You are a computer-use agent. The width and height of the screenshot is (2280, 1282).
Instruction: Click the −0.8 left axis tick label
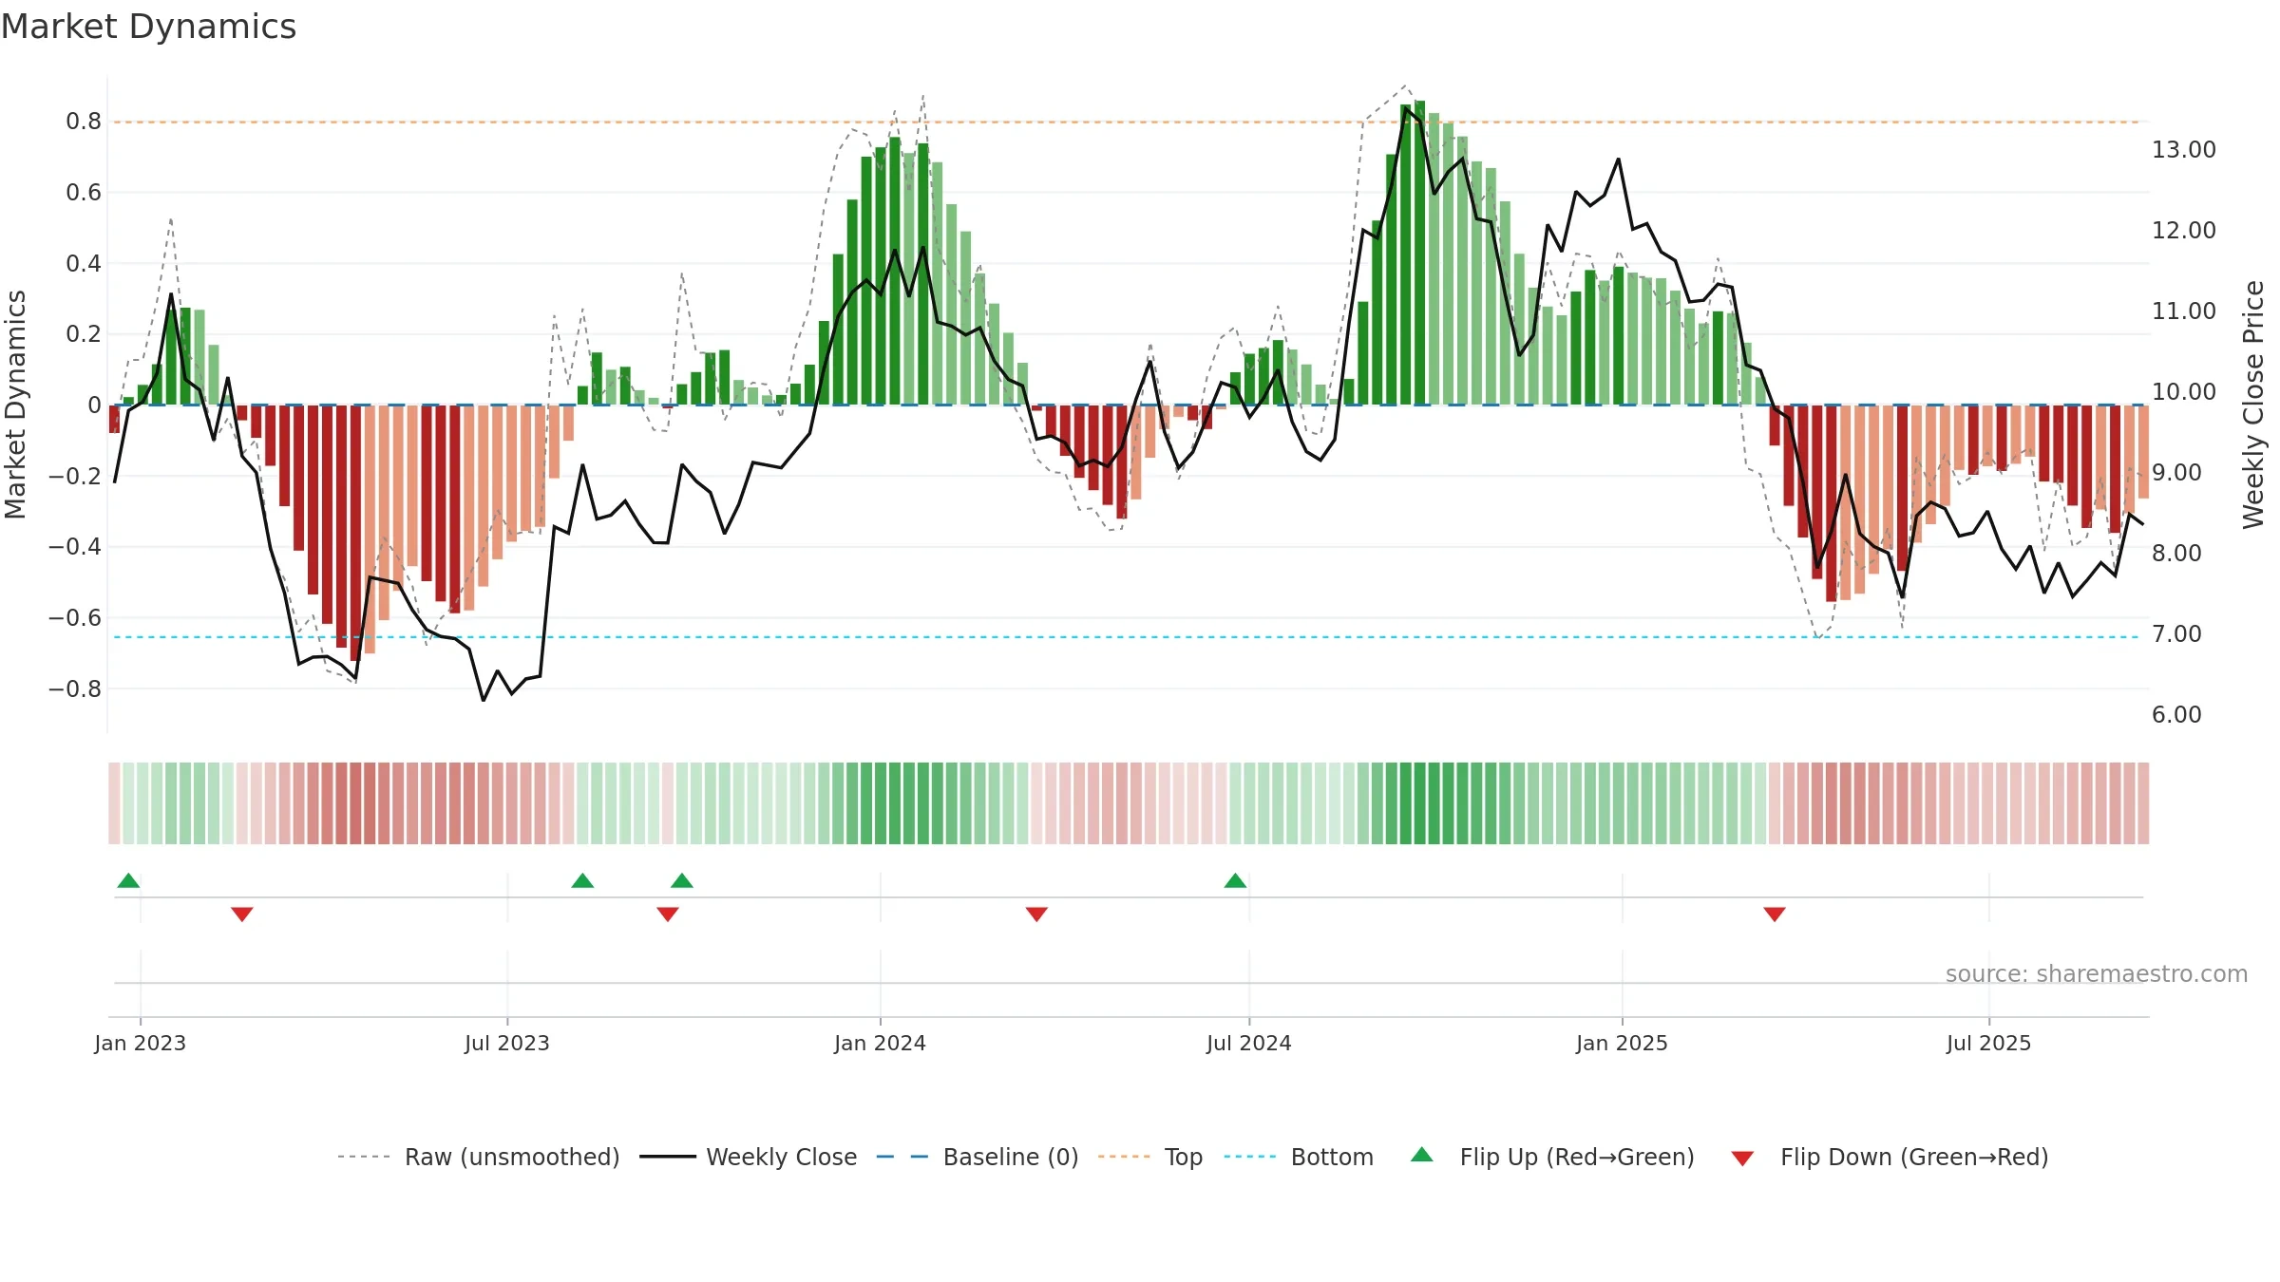75,688
